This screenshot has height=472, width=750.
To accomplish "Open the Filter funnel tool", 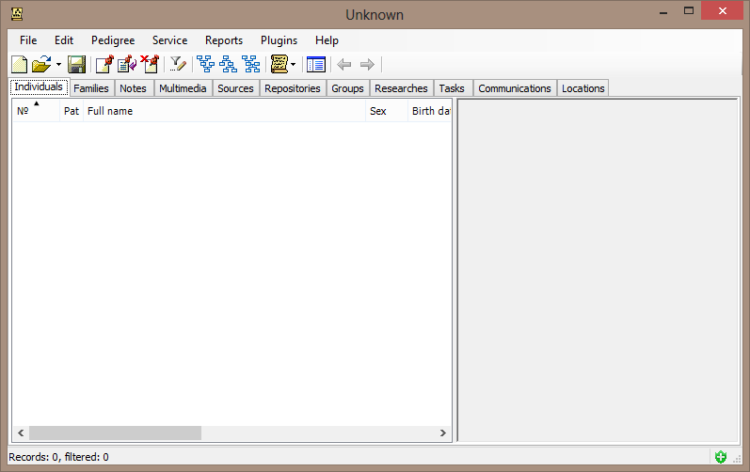I will coord(177,64).
